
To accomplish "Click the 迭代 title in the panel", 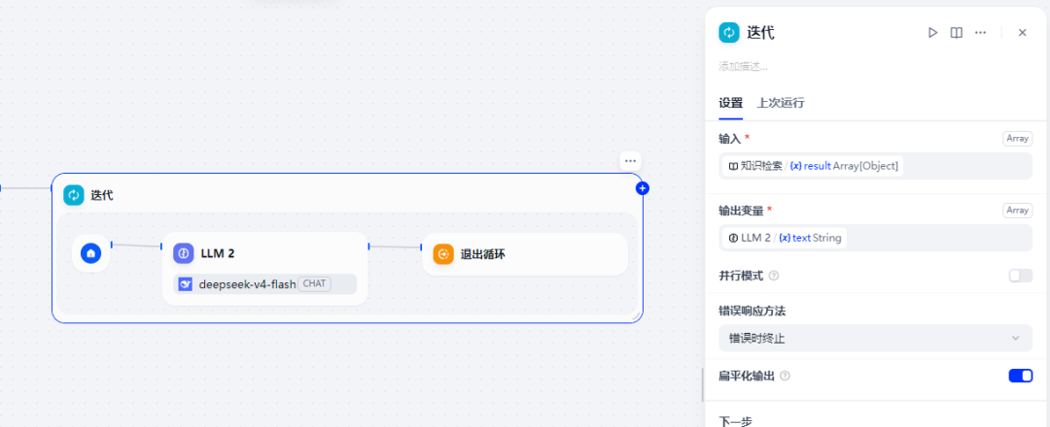I will 760,33.
